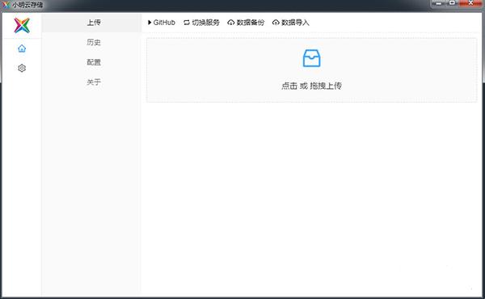Open the GitHub link text

coord(164,23)
